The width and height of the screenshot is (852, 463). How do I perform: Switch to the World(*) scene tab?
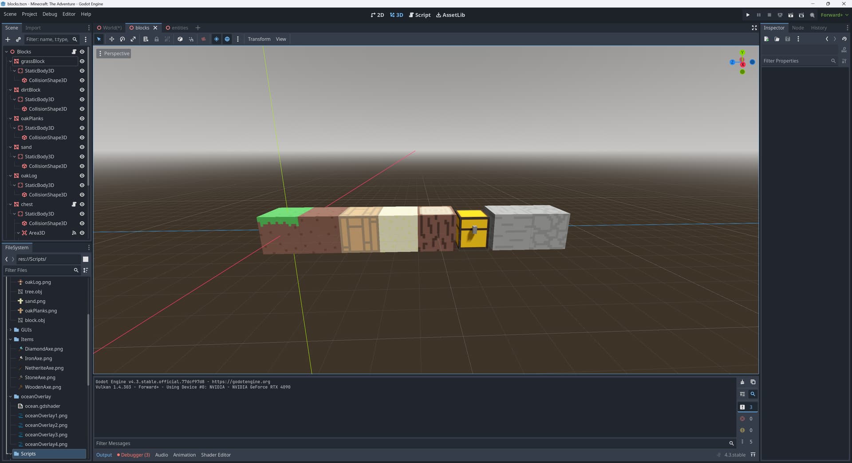[x=109, y=27]
